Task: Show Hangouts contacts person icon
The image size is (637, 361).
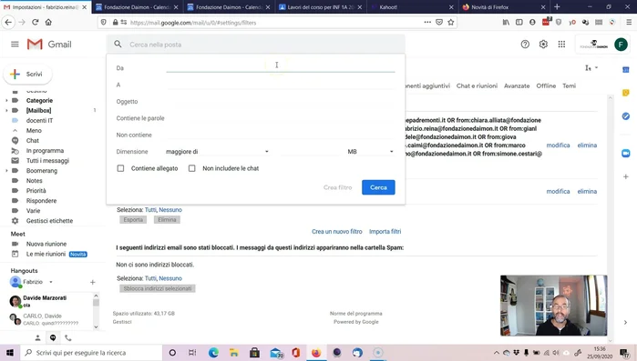Action: tap(37, 337)
